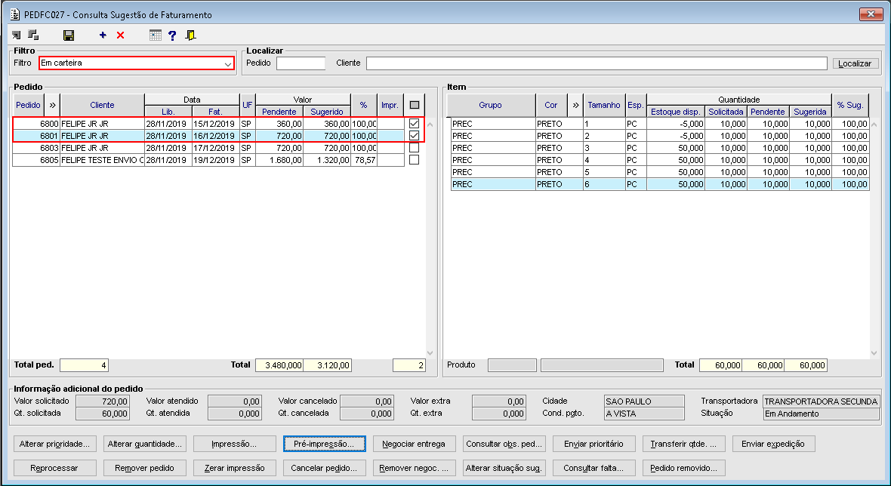Click the Localizar button
This screenshot has height=486, width=891.
(x=856, y=63)
